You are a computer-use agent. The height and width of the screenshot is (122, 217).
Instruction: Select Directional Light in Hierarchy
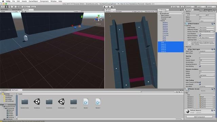[166, 17]
